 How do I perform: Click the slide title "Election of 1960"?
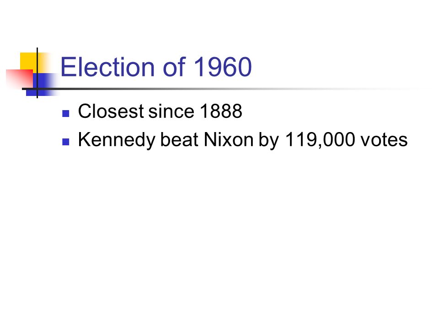point(156,67)
